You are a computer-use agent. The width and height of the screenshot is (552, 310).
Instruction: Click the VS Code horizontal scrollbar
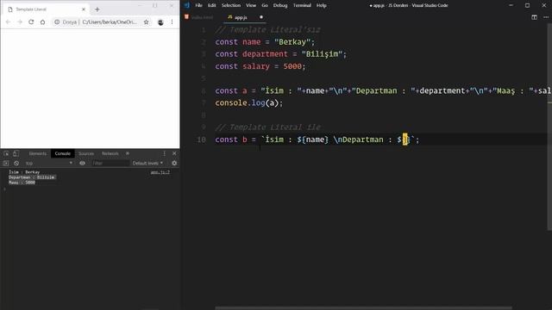tap(363, 308)
